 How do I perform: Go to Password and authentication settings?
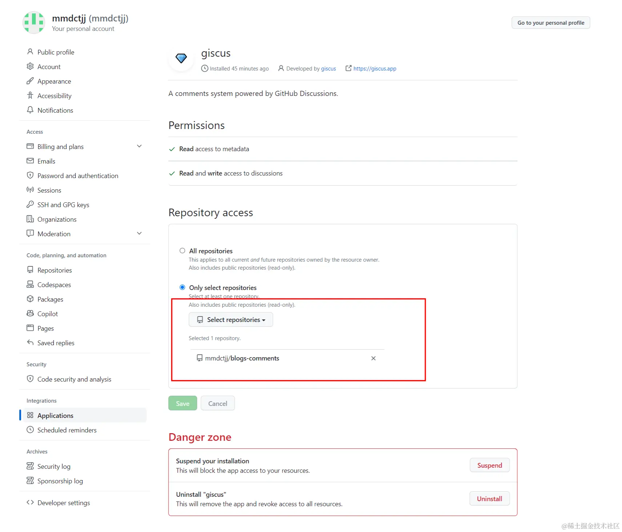pos(78,176)
